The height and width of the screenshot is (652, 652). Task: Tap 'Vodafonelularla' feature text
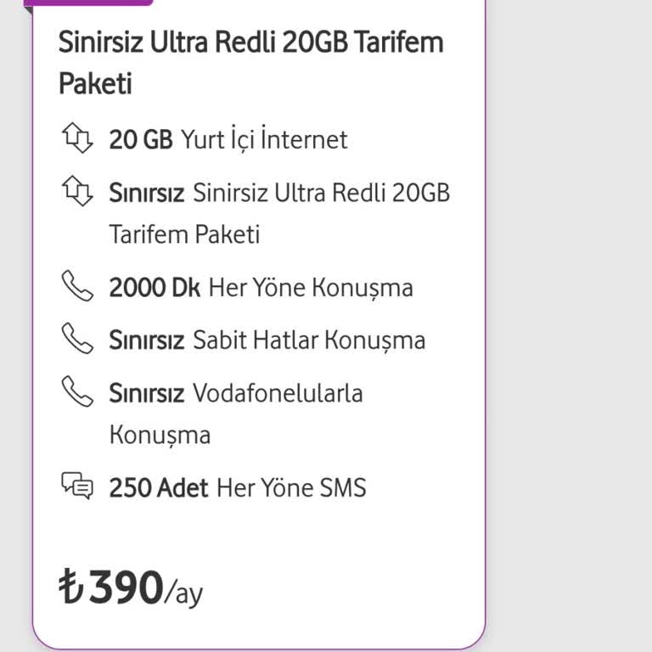[278, 393]
